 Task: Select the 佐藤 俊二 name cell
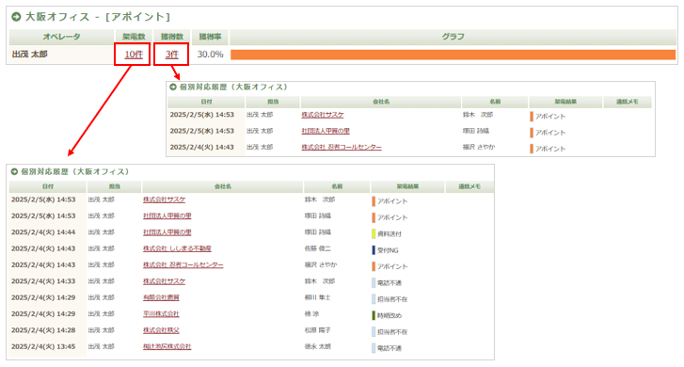coord(318,248)
